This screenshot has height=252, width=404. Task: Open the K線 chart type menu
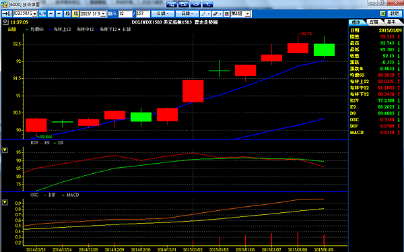click(x=163, y=13)
